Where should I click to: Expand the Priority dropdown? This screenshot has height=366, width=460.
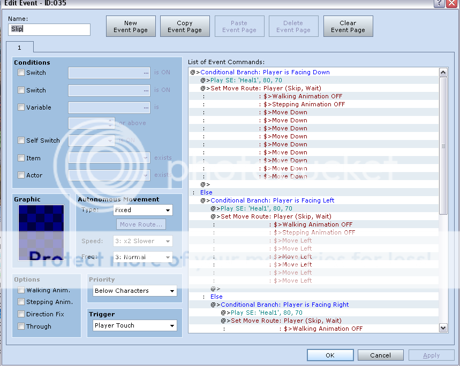pyautogui.click(x=134, y=291)
